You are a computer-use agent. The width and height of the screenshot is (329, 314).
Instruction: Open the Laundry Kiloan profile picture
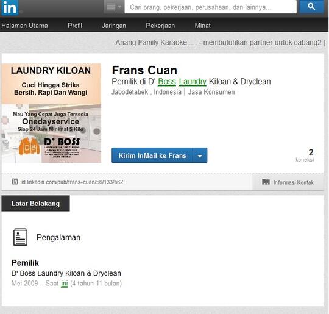coord(51,113)
